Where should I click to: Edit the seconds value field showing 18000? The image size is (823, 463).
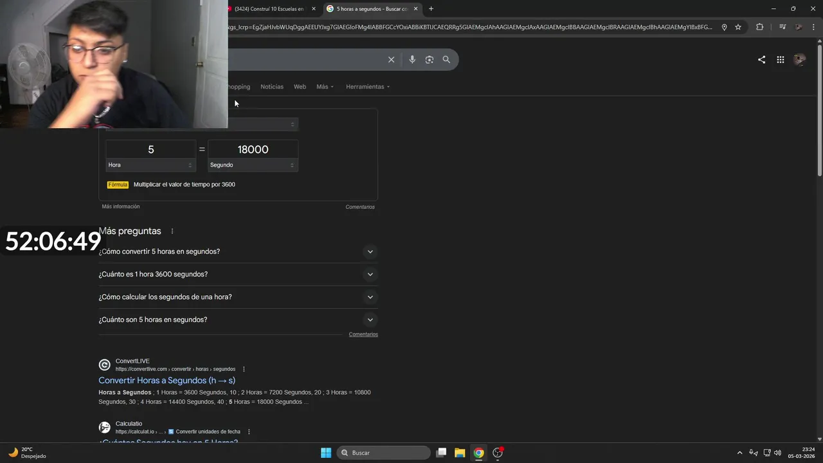253,149
